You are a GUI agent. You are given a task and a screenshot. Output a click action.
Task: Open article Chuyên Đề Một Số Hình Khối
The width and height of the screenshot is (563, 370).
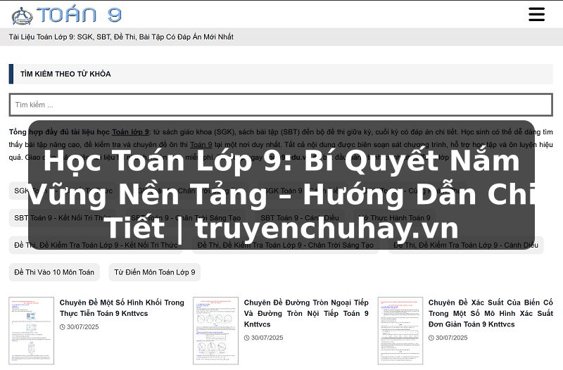(x=122, y=308)
